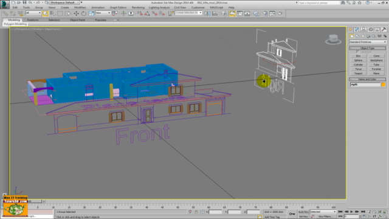This screenshot has height=219, width=389.
Task: Open Schematic View from toolbar
Action: pos(247,13)
